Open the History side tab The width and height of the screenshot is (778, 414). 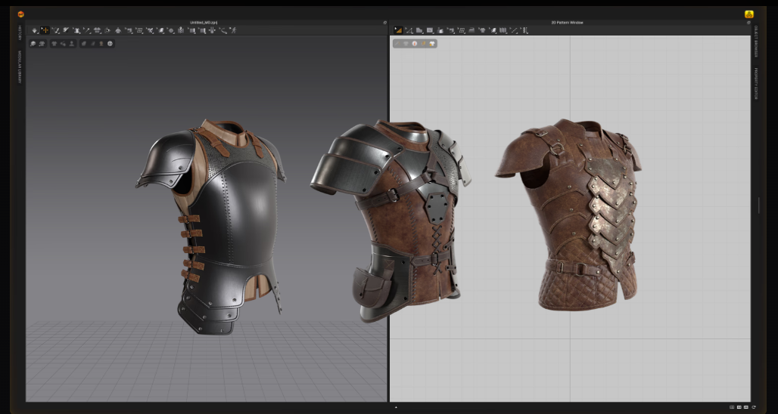(x=20, y=32)
